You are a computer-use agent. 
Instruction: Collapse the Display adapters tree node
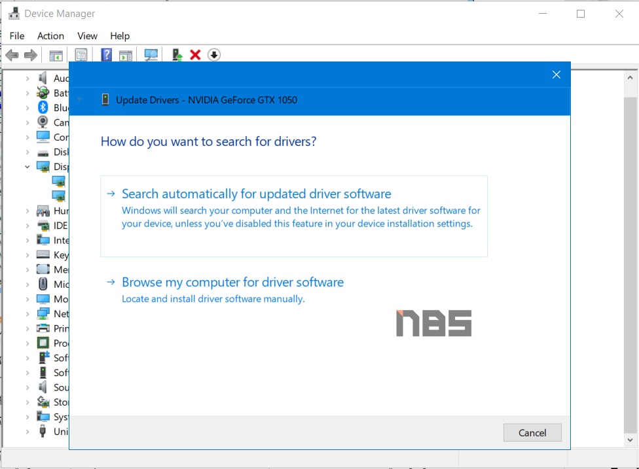click(27, 167)
